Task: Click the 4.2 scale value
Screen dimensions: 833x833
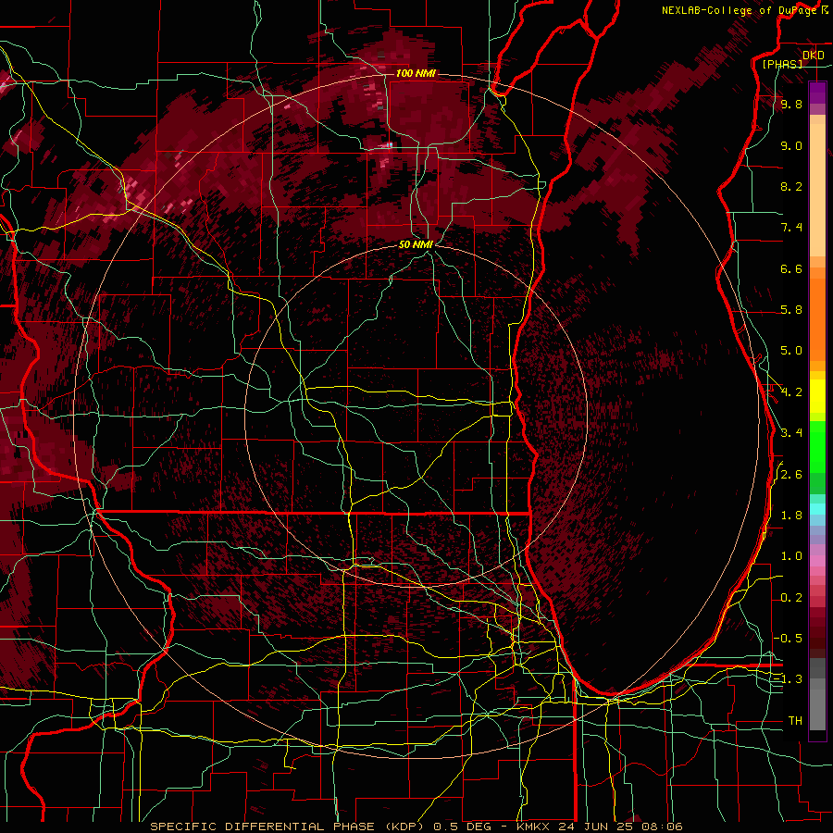Action: pos(791,392)
